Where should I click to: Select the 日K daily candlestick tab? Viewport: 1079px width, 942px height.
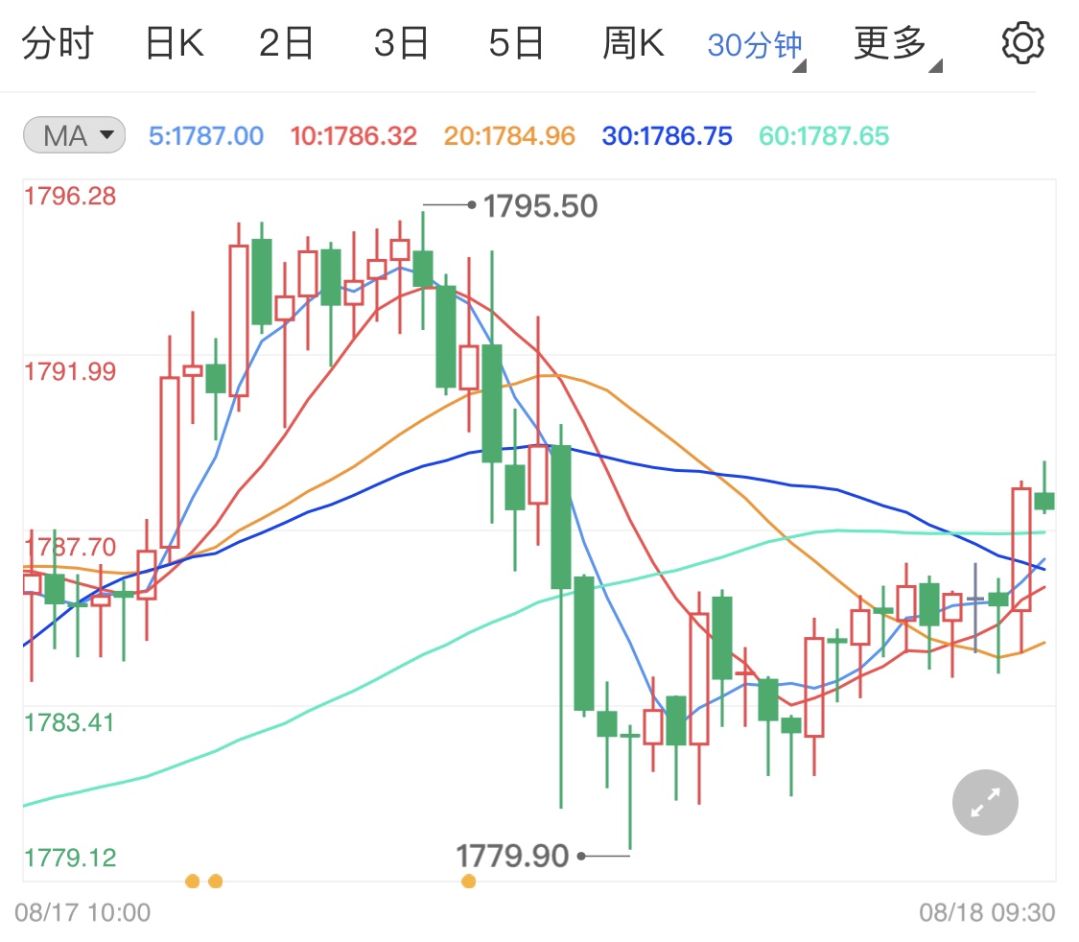pyautogui.click(x=175, y=43)
